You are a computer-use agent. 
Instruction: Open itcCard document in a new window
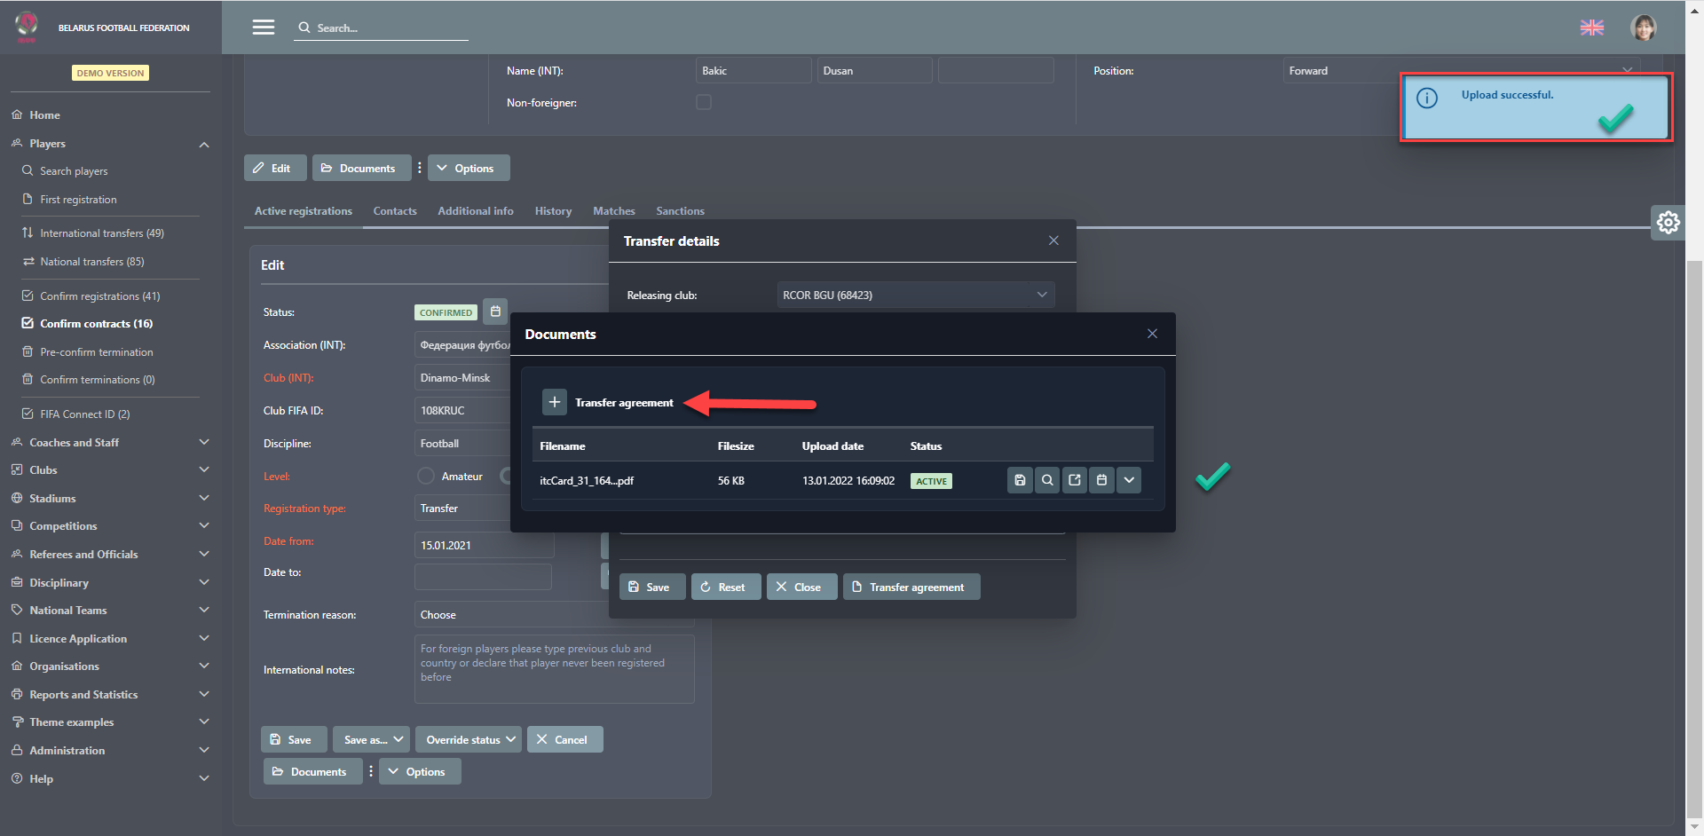pyautogui.click(x=1075, y=480)
